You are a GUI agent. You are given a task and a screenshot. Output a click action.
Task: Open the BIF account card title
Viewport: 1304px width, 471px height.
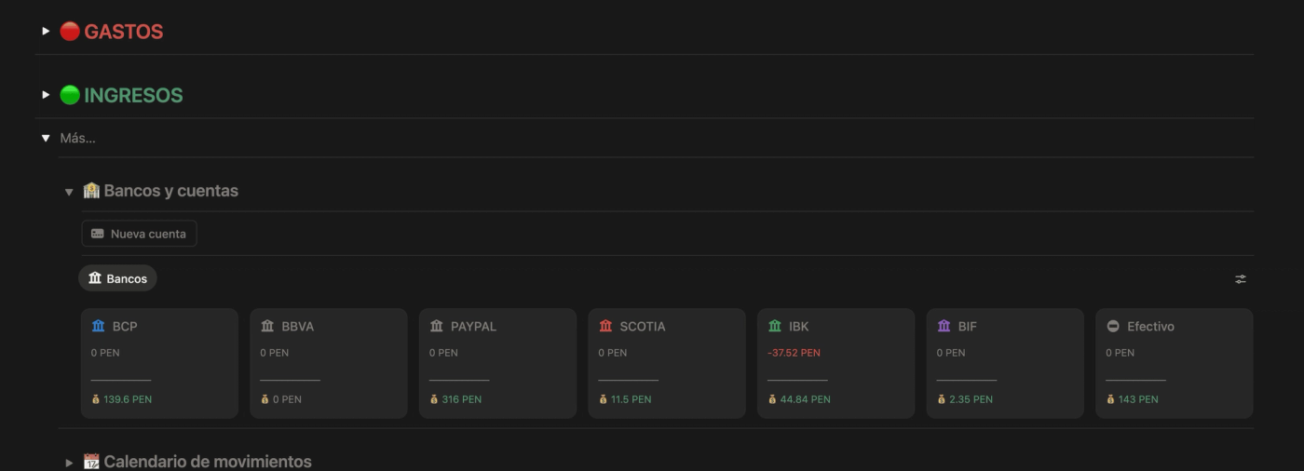[x=968, y=327]
